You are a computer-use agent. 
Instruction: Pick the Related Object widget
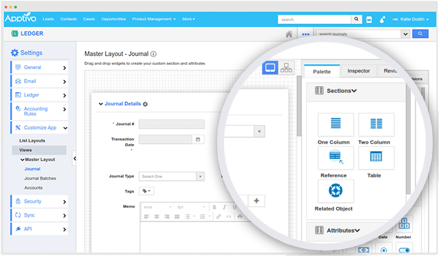click(336, 191)
